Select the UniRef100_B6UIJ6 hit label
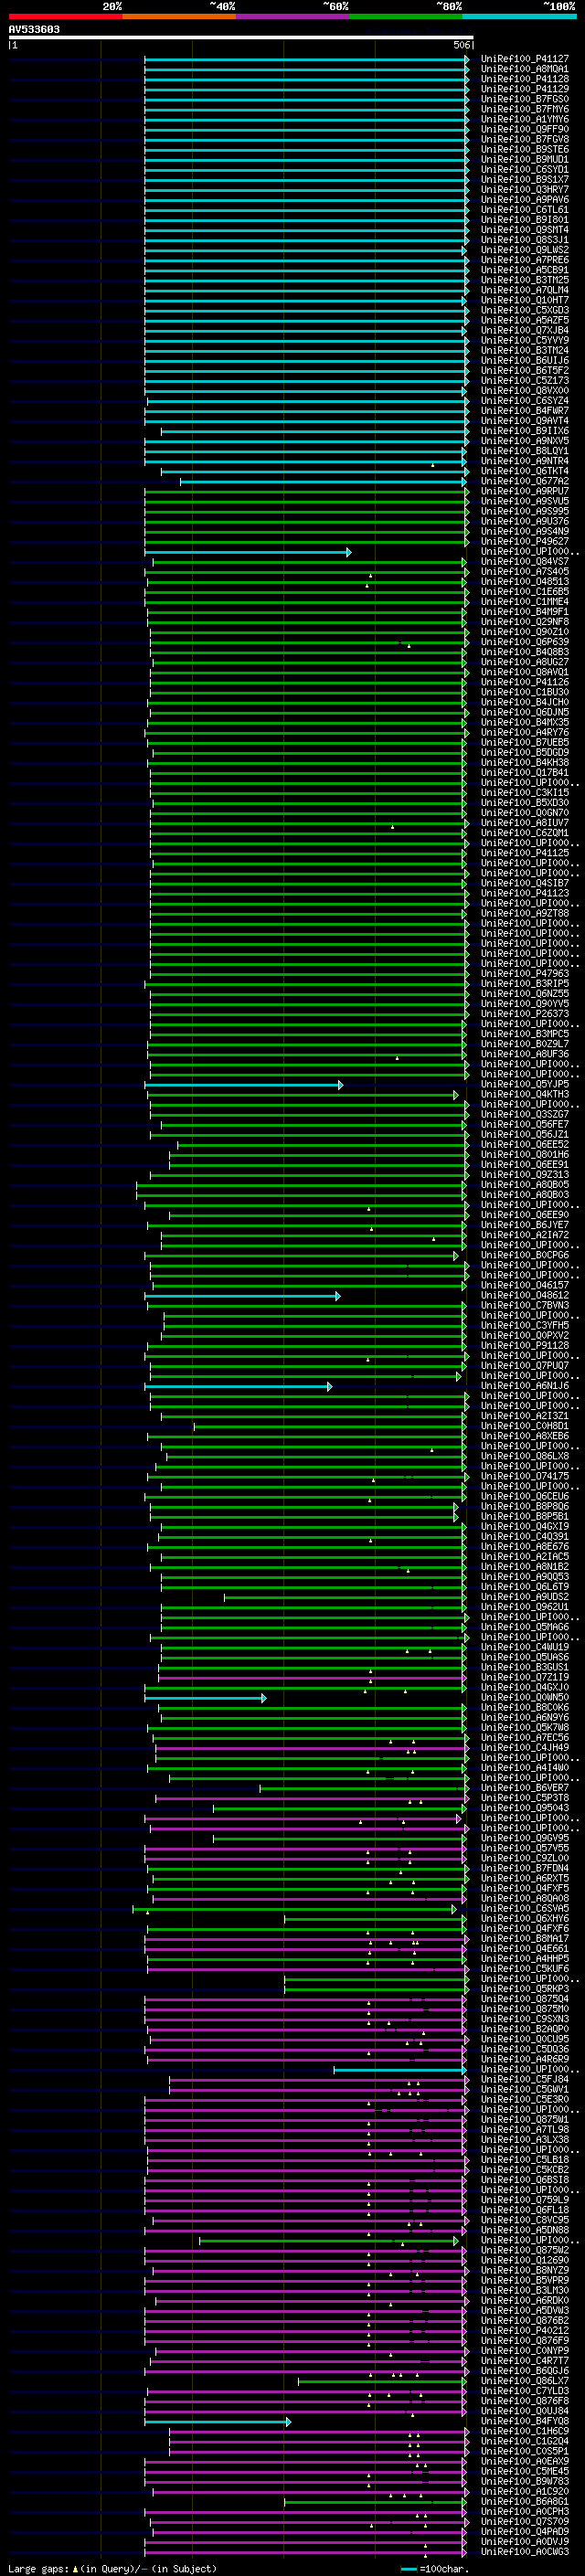This screenshot has height=2576, width=585. pyautogui.click(x=524, y=361)
